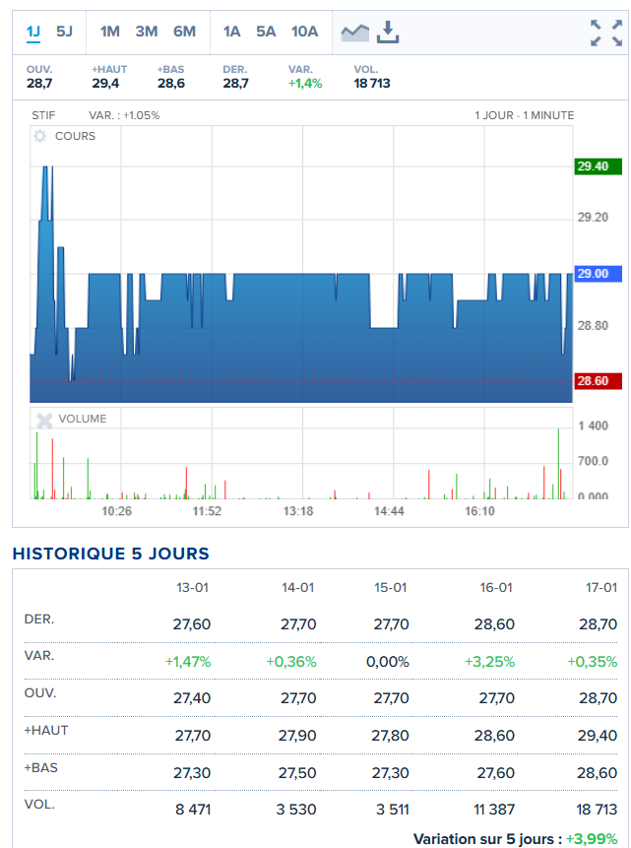Select the 1J one-day period tab
Image resolution: width=631 pixels, height=848 pixels.
33,32
